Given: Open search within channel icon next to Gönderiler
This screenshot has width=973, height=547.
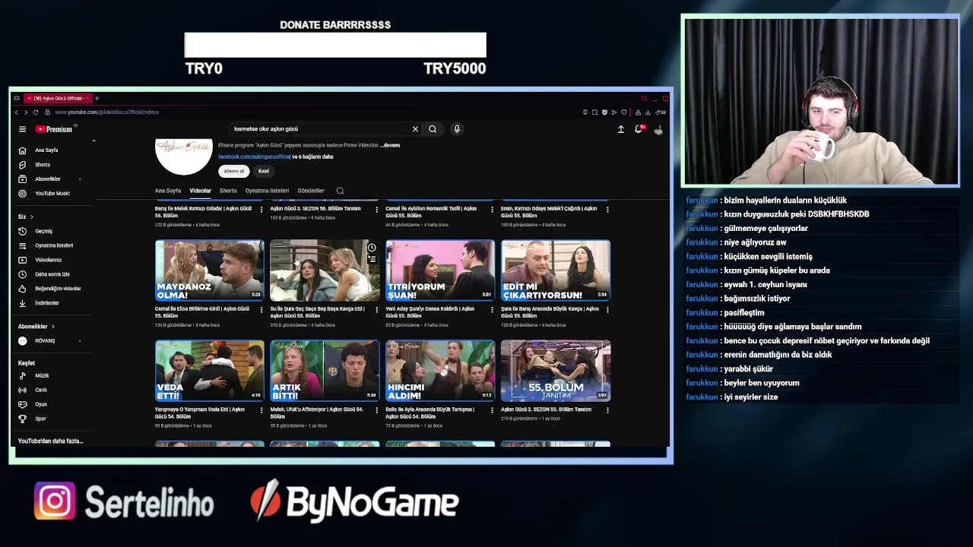Looking at the screenshot, I should (340, 191).
